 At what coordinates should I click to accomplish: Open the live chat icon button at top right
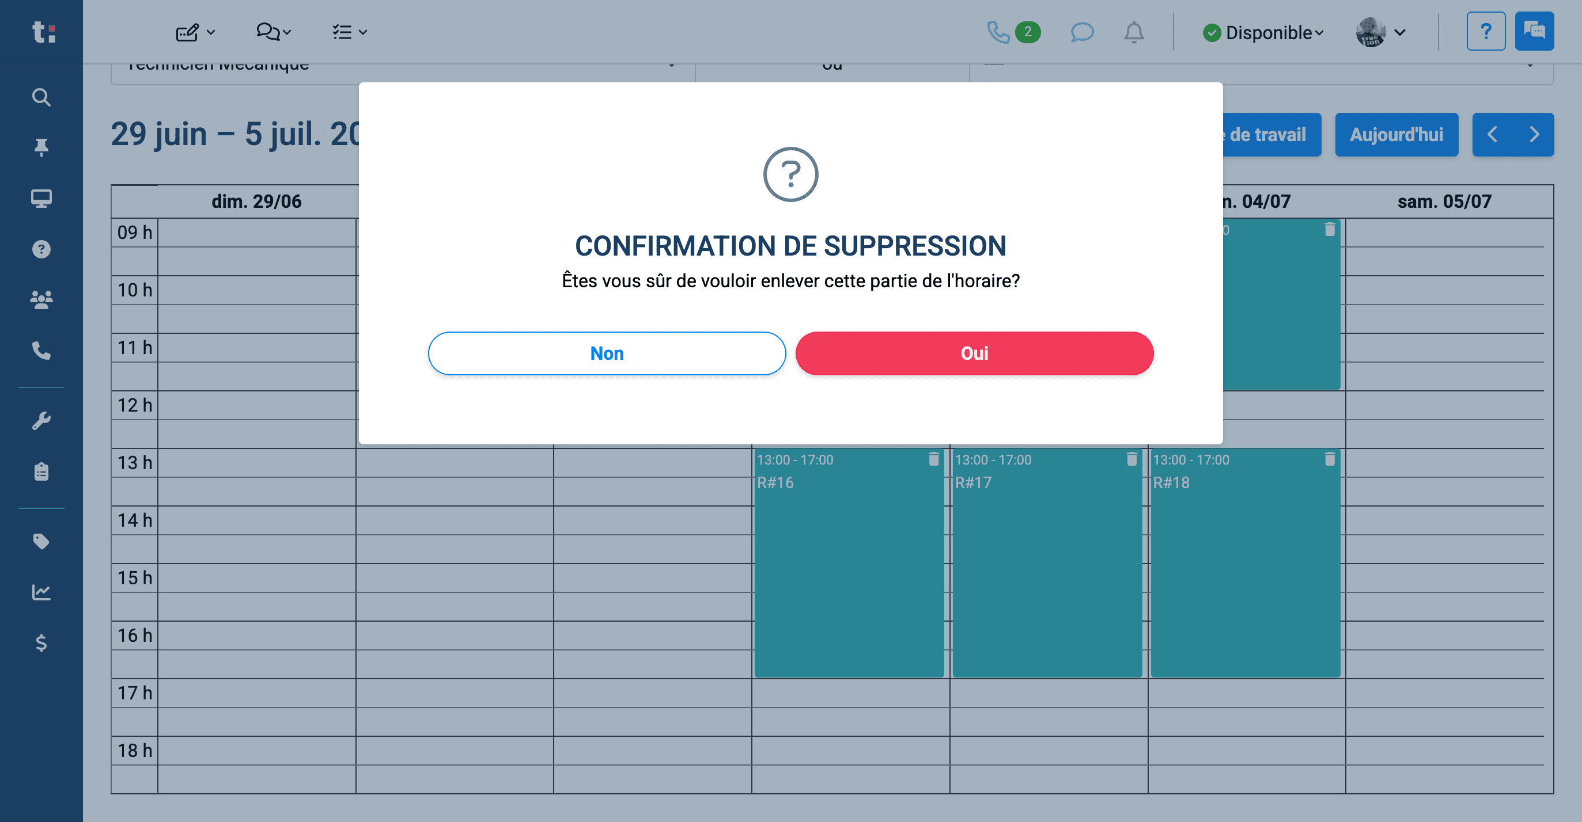[x=1534, y=31]
